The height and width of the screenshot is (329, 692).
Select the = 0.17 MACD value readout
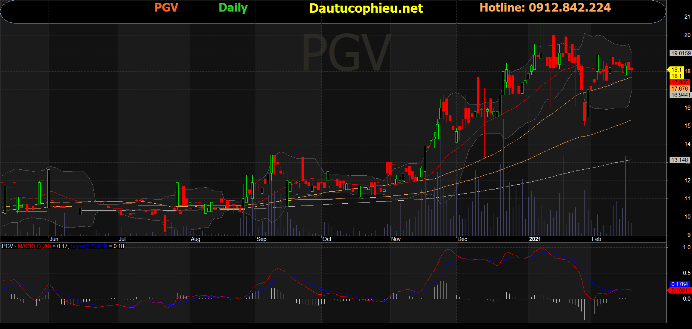pyautogui.click(x=60, y=246)
